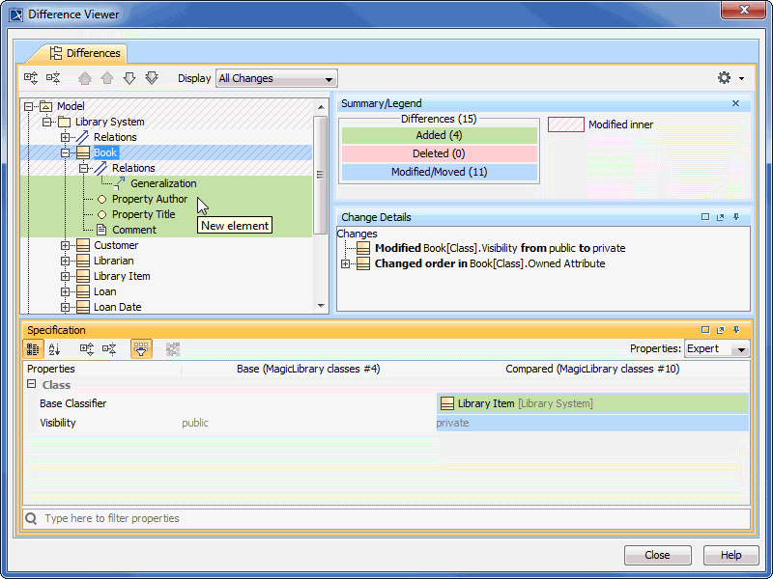Maximize the Change Details panel

[705, 217]
